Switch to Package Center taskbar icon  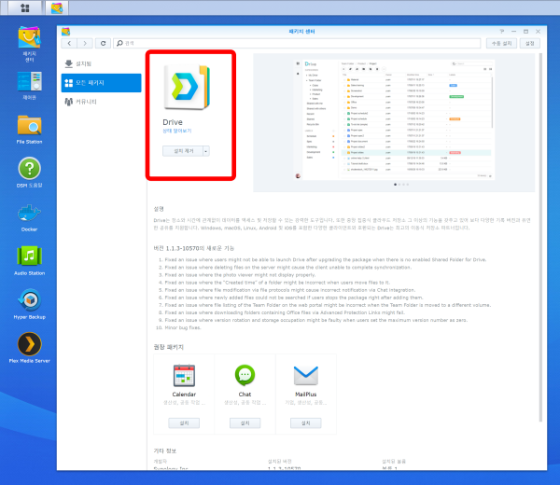click(x=57, y=7)
